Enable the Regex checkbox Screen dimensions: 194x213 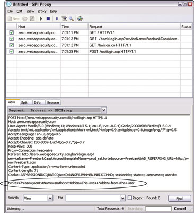point(130,198)
